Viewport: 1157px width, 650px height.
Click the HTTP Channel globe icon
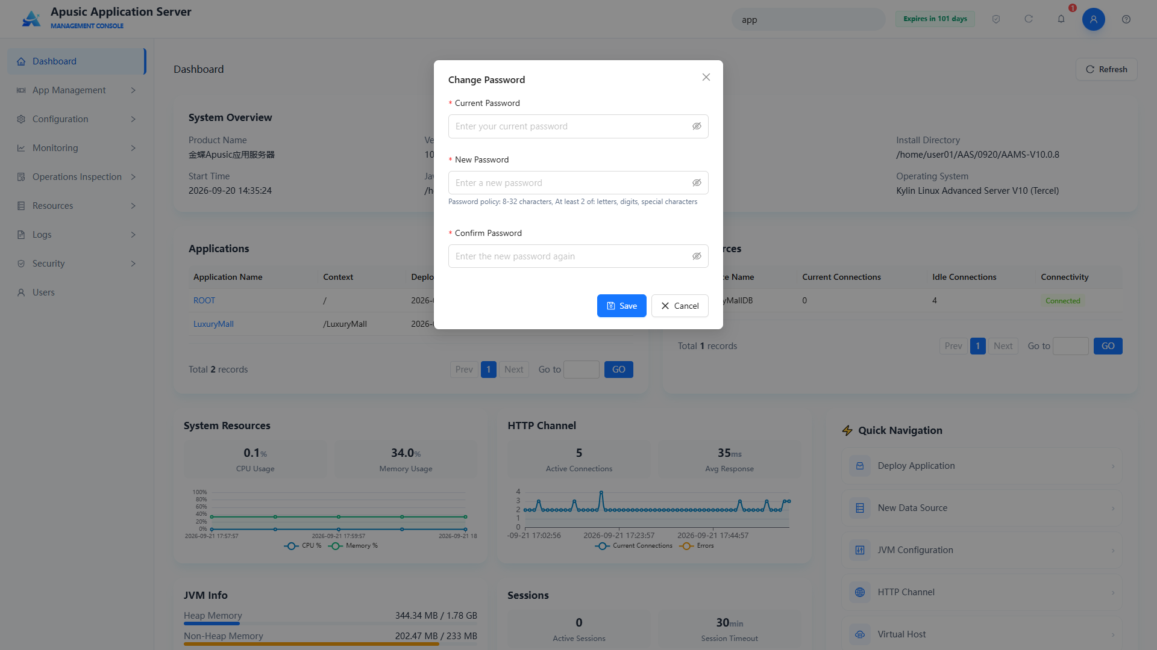pos(860,592)
